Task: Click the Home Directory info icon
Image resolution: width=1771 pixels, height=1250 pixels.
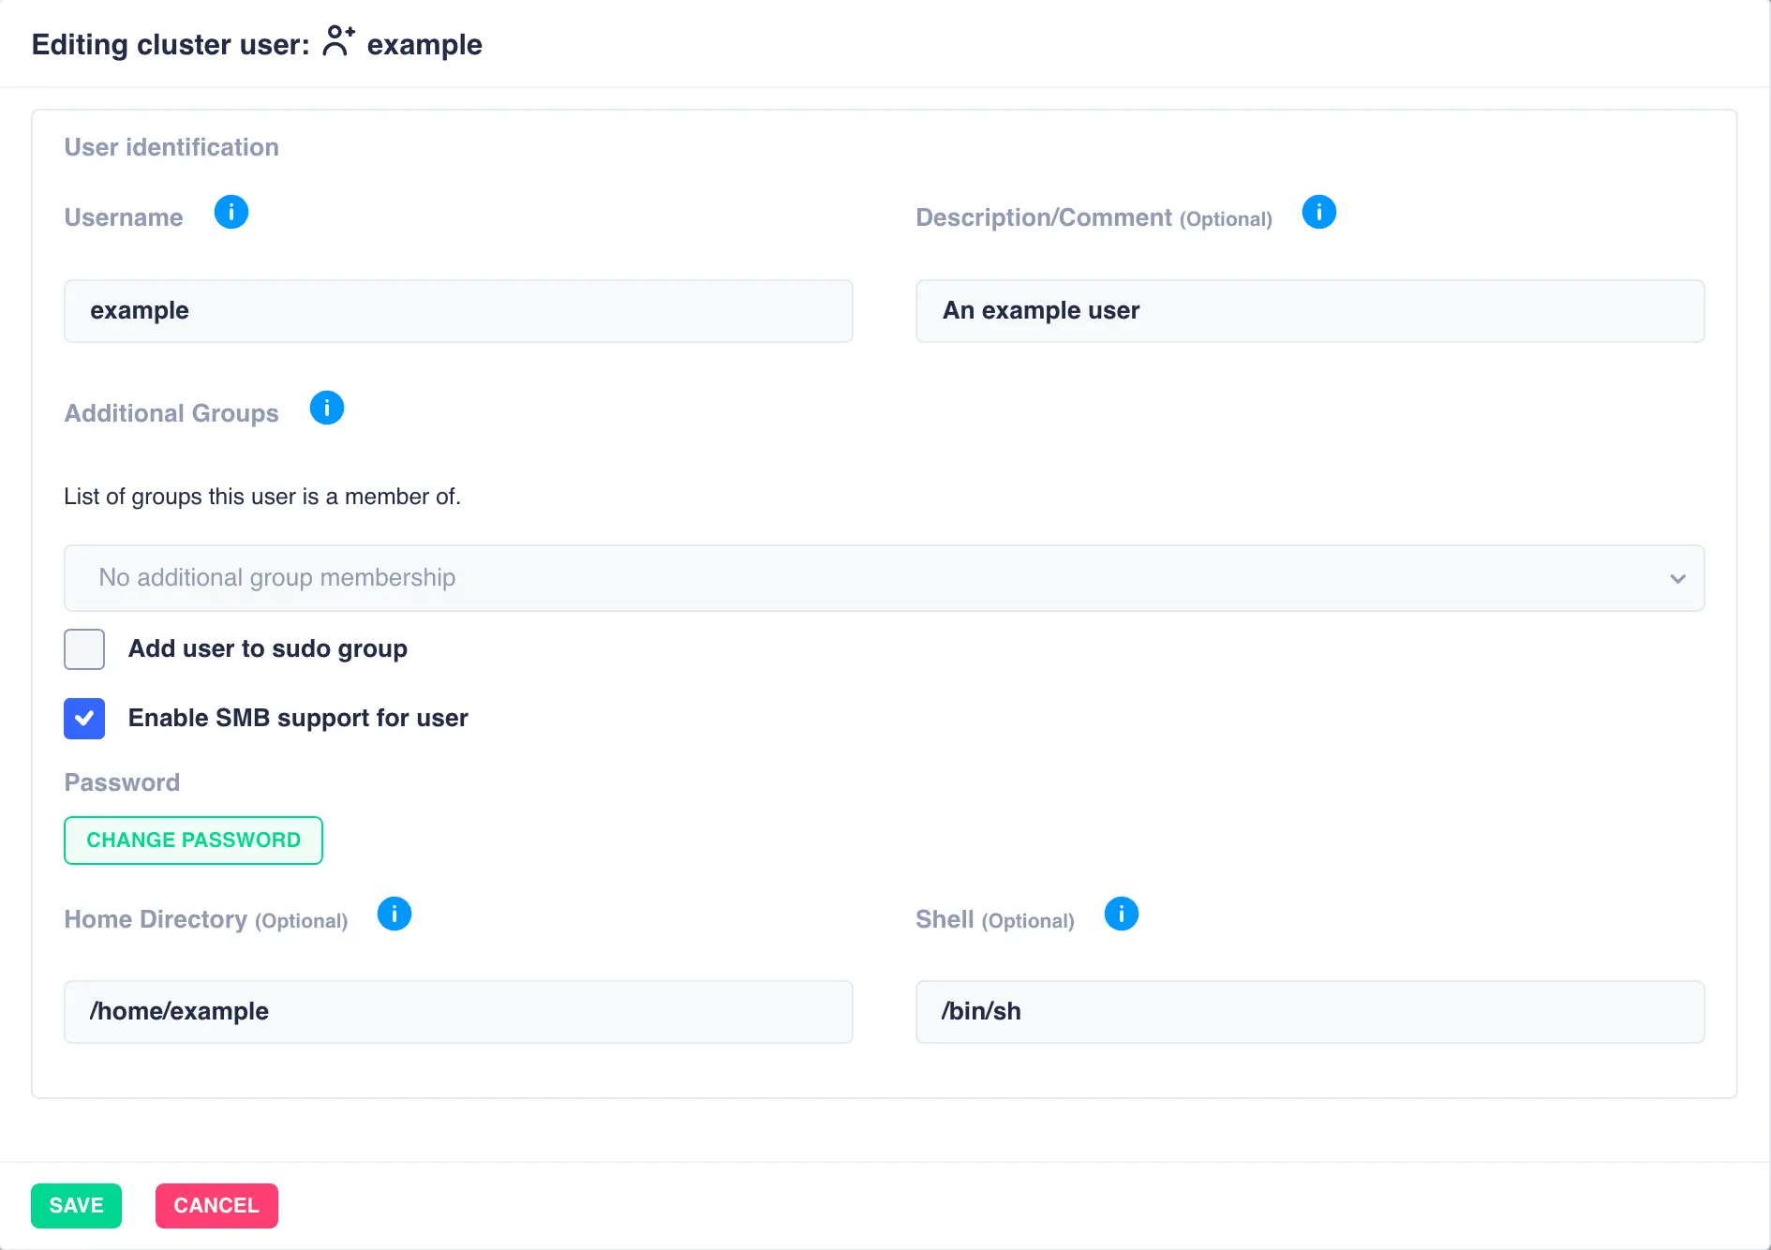Action: point(394,914)
